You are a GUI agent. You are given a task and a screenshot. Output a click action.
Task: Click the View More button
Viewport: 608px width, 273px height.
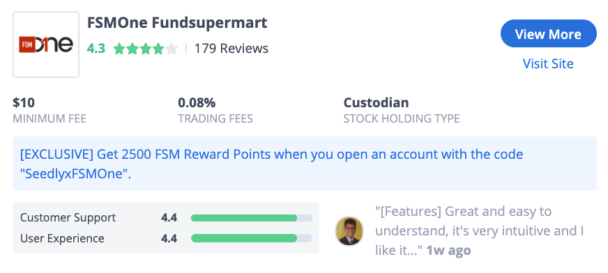tap(548, 33)
